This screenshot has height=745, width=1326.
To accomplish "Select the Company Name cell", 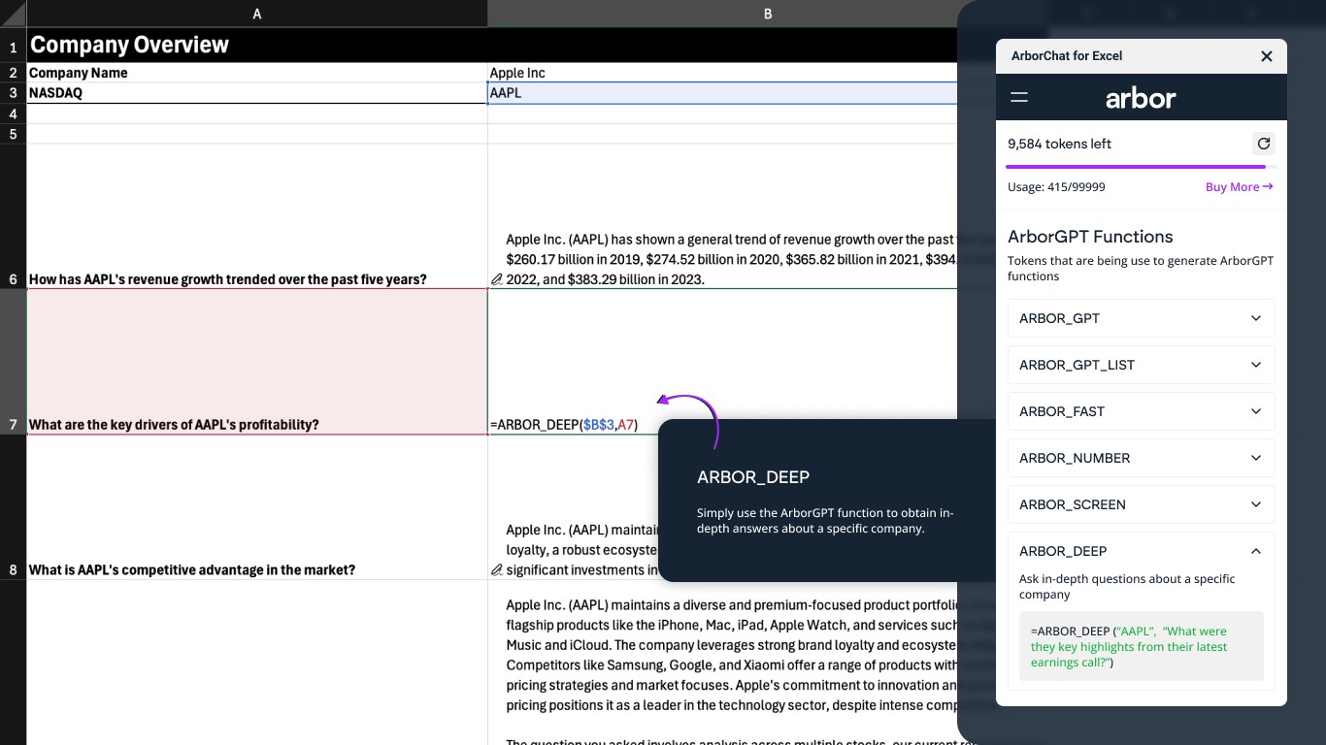I will point(257,73).
